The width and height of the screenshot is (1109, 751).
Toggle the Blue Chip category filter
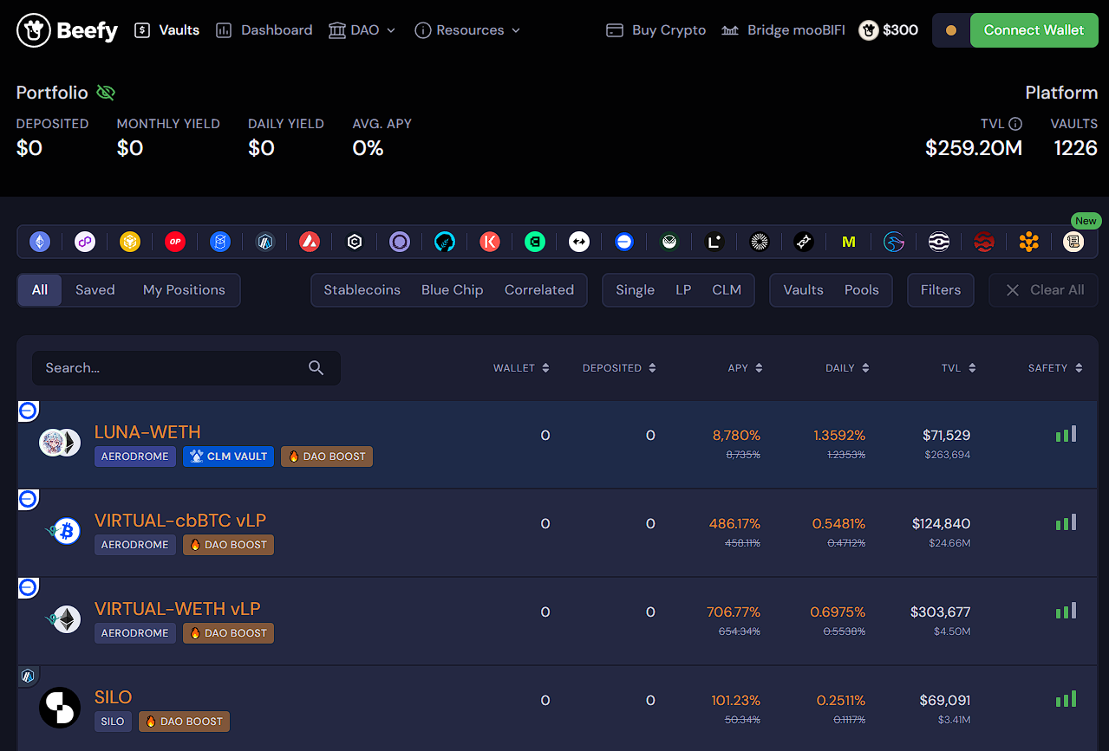452,290
